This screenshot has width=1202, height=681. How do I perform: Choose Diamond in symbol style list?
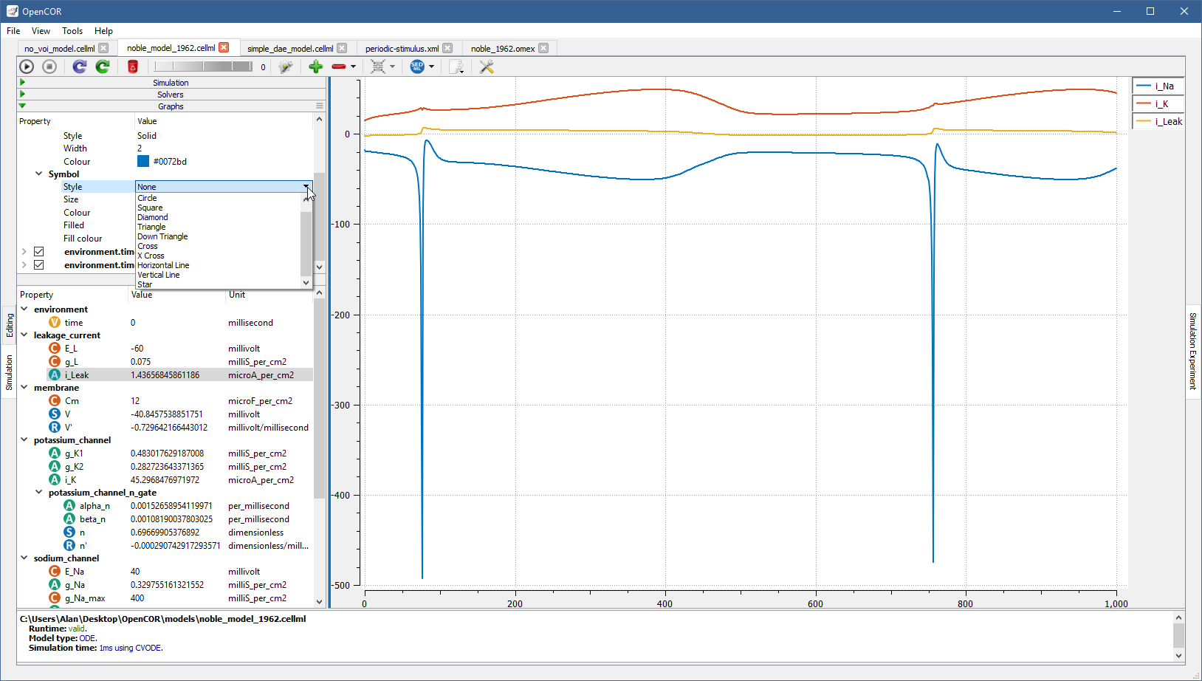pyautogui.click(x=153, y=217)
